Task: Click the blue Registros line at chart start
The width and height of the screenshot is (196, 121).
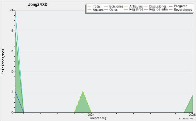Action: click(19, 102)
